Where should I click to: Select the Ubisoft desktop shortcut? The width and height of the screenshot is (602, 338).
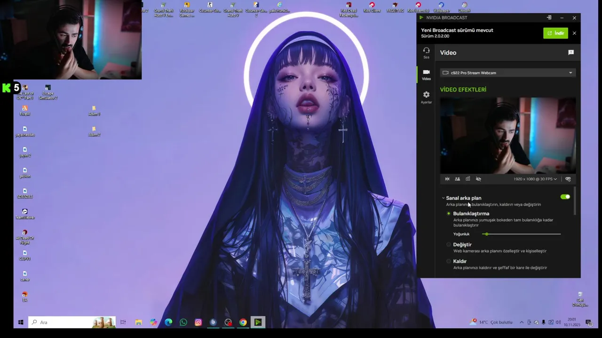click(x=464, y=8)
